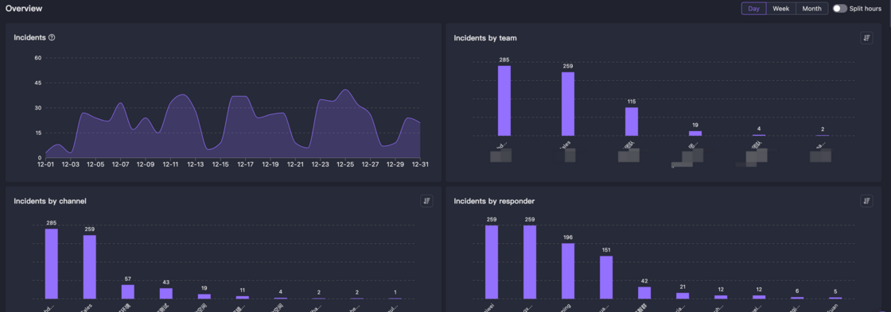This screenshot has height=312, width=891.
Task: Select the 45 value on Incidents y-axis
Action: click(38, 83)
